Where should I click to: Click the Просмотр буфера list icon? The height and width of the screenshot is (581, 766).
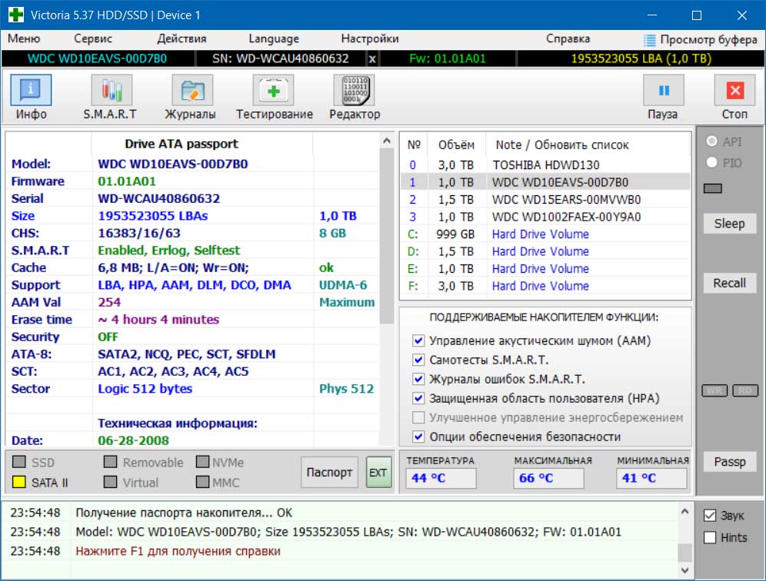pos(649,39)
